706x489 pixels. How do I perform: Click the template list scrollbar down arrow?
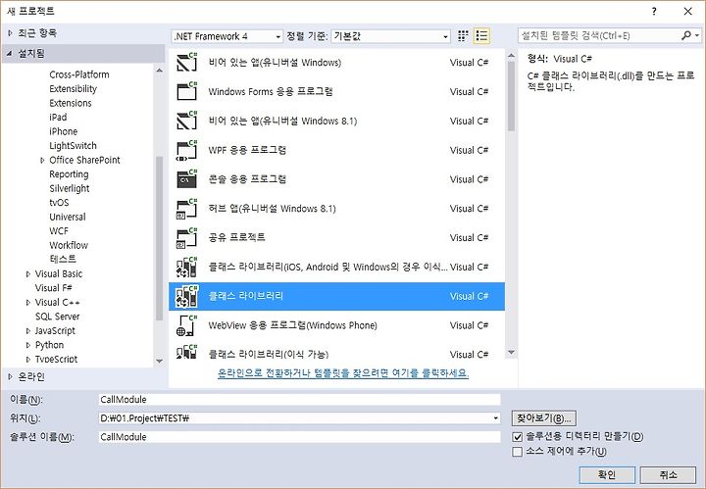[511, 352]
